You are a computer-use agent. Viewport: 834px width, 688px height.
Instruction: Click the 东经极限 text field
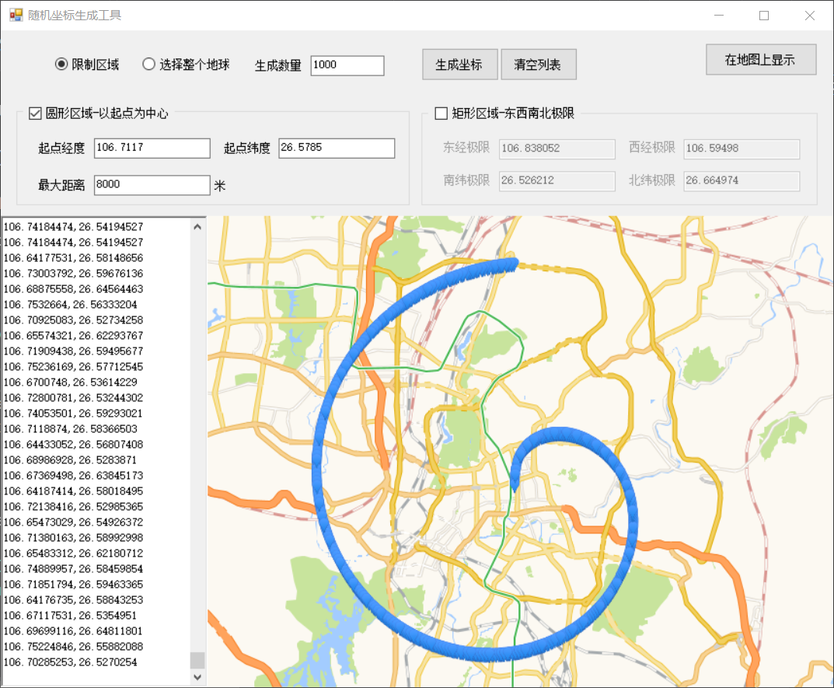pyautogui.click(x=557, y=149)
